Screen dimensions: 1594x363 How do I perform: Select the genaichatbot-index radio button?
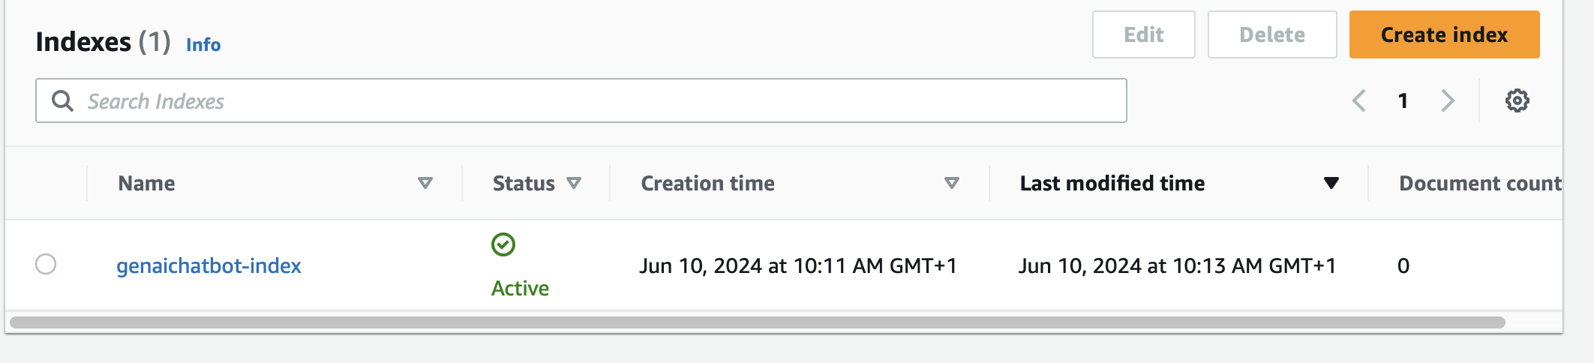46,264
